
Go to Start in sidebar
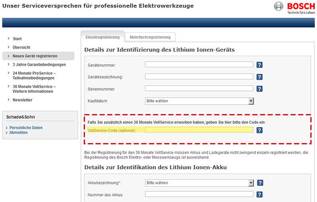coord(17,39)
